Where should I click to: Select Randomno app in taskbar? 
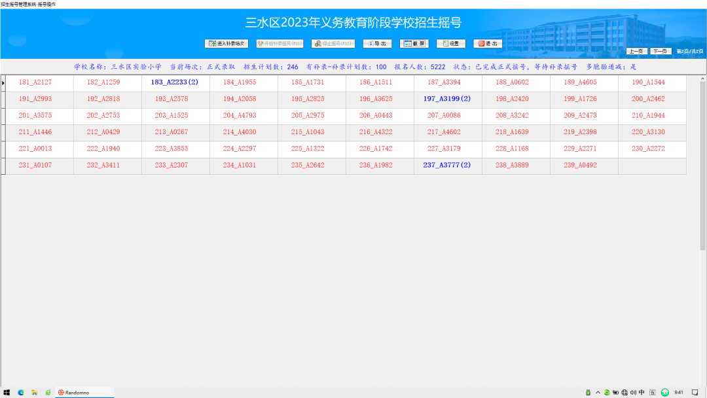[84, 393]
